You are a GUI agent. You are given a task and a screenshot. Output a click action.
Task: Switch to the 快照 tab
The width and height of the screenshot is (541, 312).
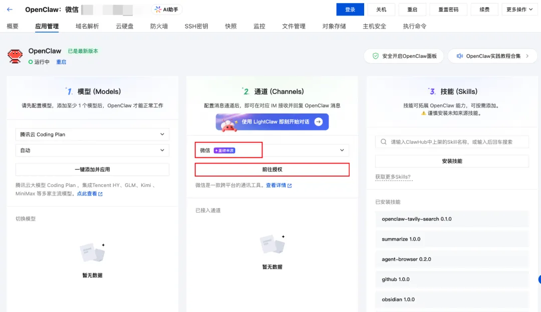[231, 26]
